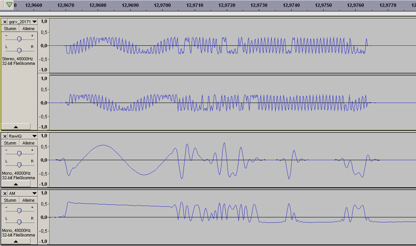This screenshot has height=246, width=416.
Task: Click the RawIQ waveform
Action: [x=233, y=160]
